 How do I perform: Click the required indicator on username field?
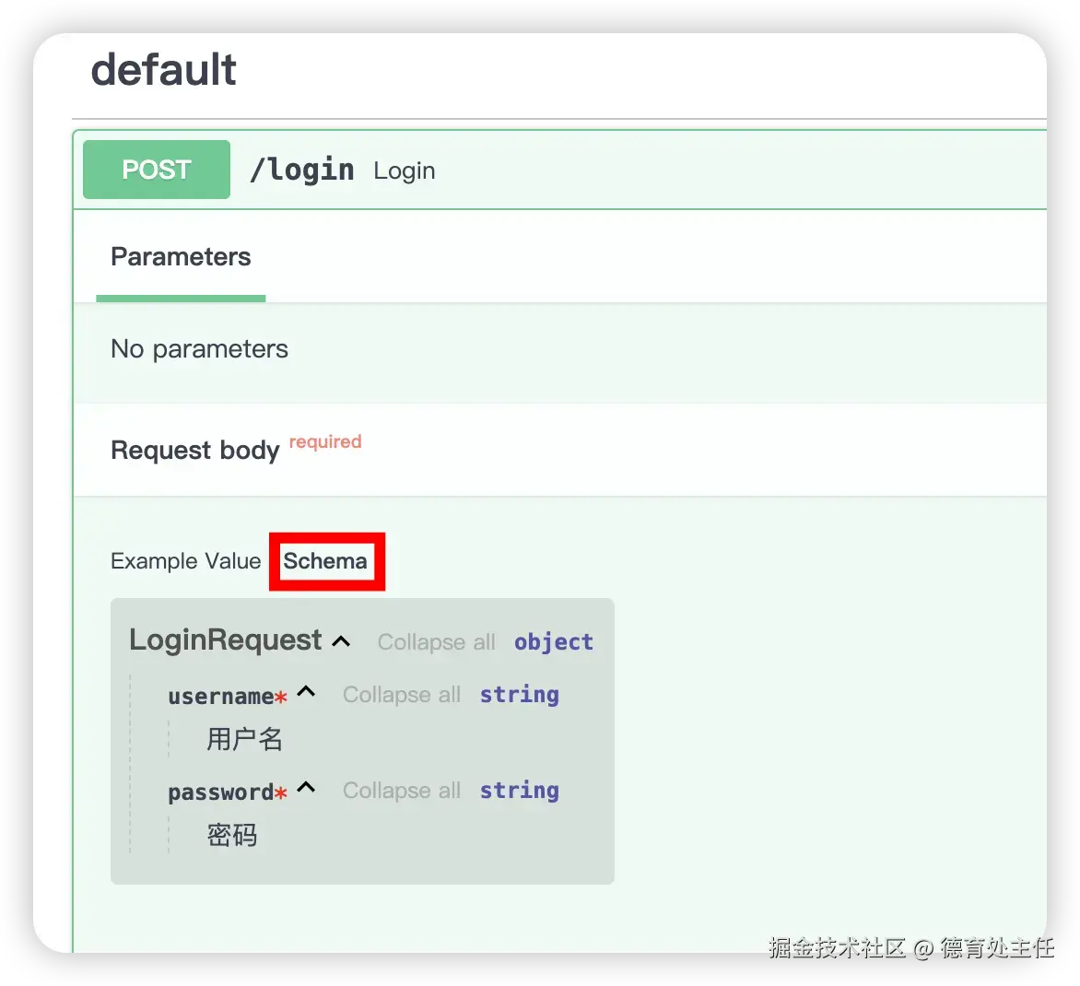point(282,697)
